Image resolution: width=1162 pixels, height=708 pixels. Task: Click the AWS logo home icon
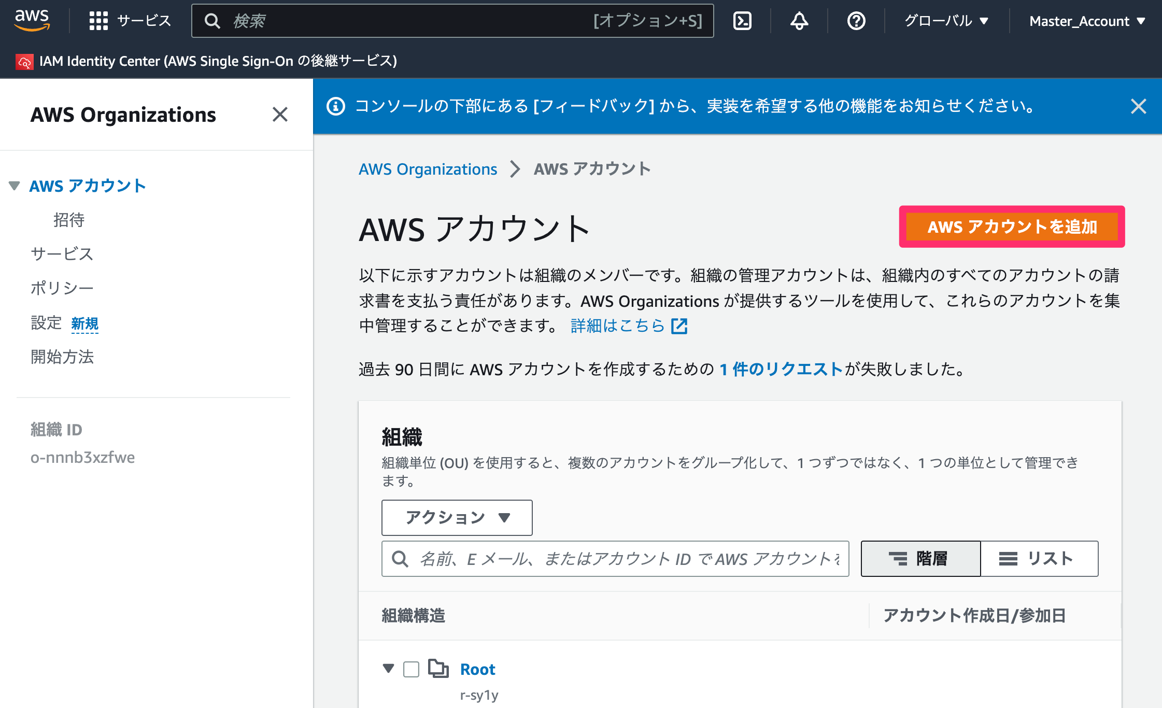[x=32, y=20]
